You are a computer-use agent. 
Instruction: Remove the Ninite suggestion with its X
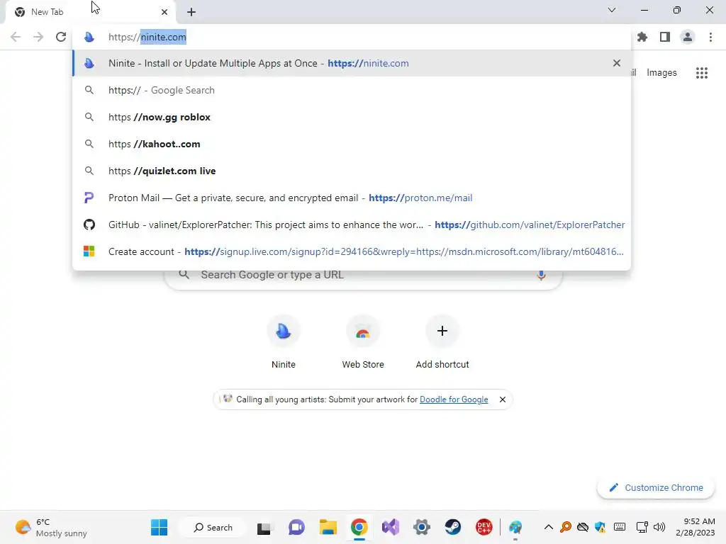pos(617,63)
